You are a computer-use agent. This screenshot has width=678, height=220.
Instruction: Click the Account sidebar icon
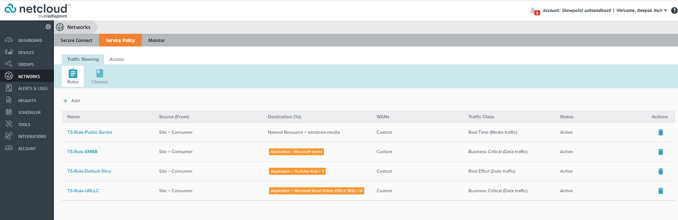click(x=9, y=148)
